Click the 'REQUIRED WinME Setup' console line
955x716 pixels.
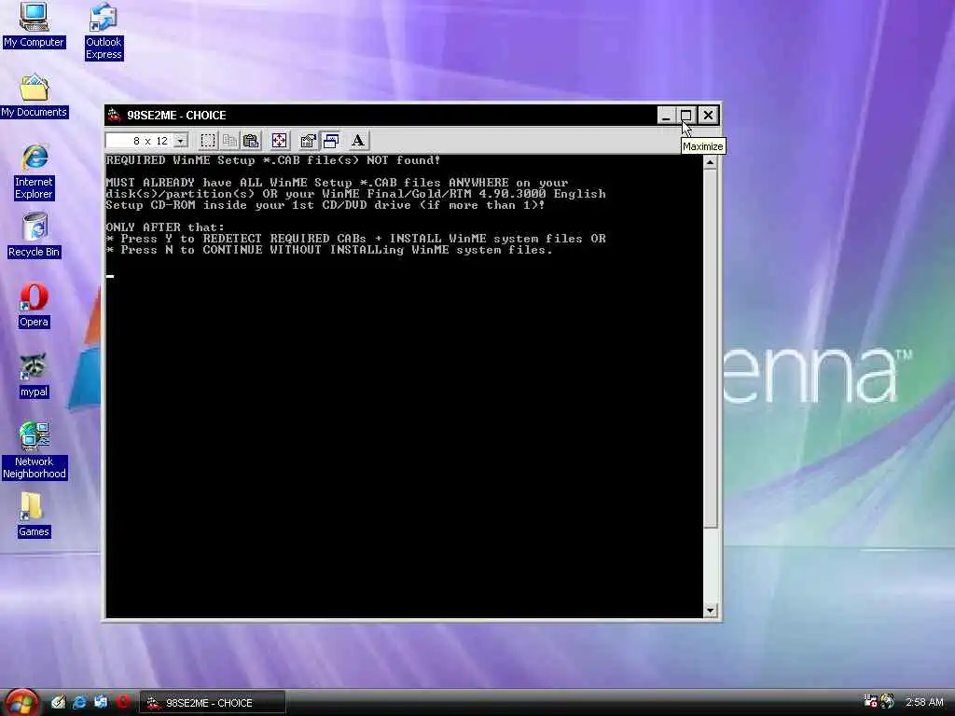[273, 160]
